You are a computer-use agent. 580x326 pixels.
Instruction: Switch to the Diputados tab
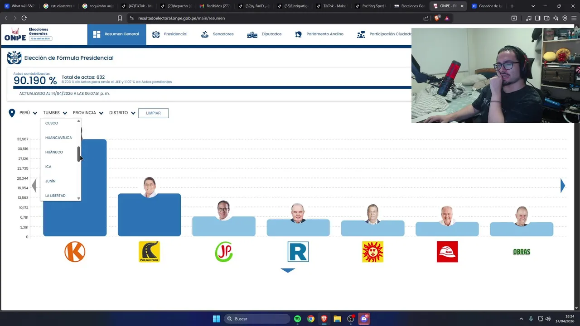point(264,34)
